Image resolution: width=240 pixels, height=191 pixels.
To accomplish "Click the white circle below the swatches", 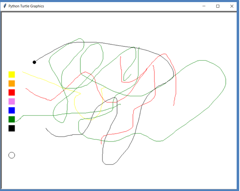I will click(12, 155).
